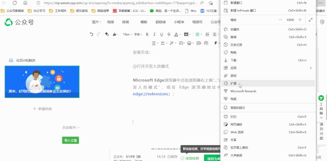
Task: Click the read aloud icon in address bar
Action: [202, 3]
